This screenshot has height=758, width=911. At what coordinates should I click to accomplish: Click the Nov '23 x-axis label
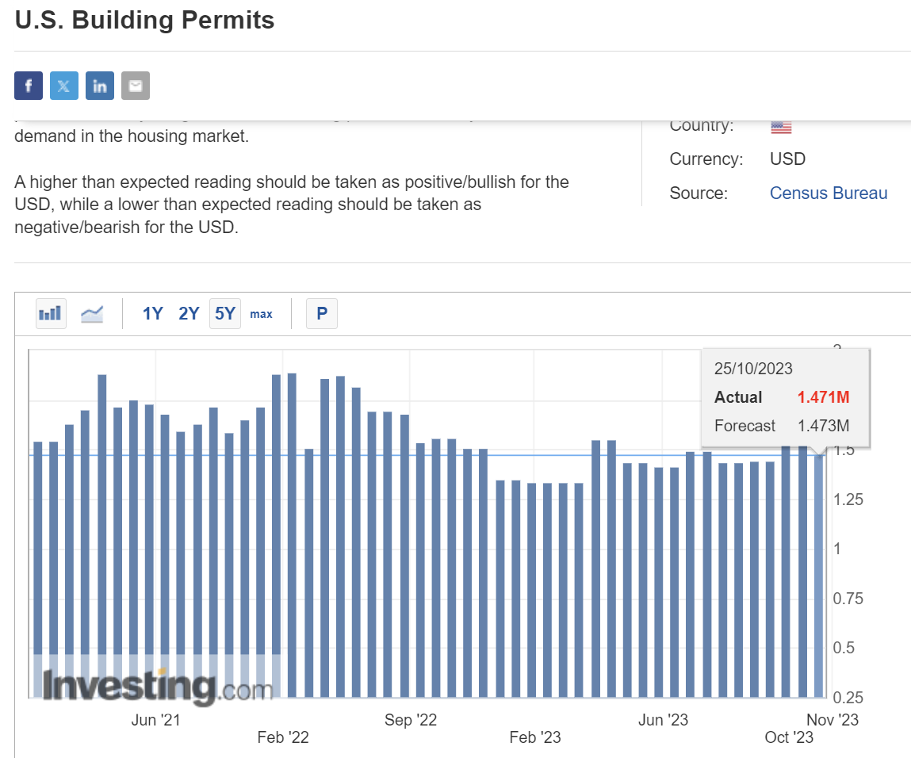click(831, 720)
